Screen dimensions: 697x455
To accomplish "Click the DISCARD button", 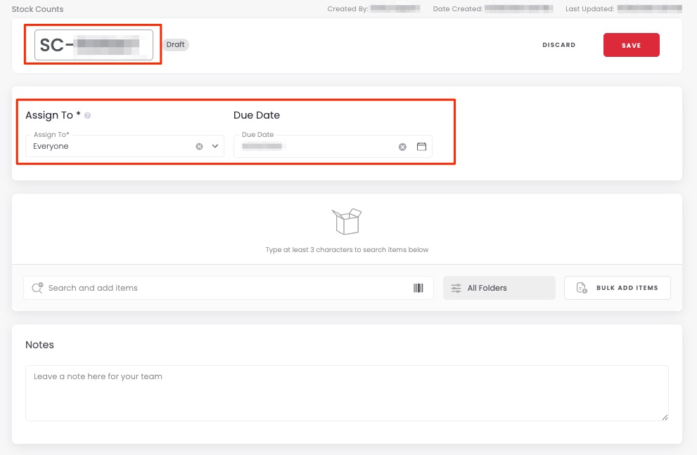I will [558, 45].
